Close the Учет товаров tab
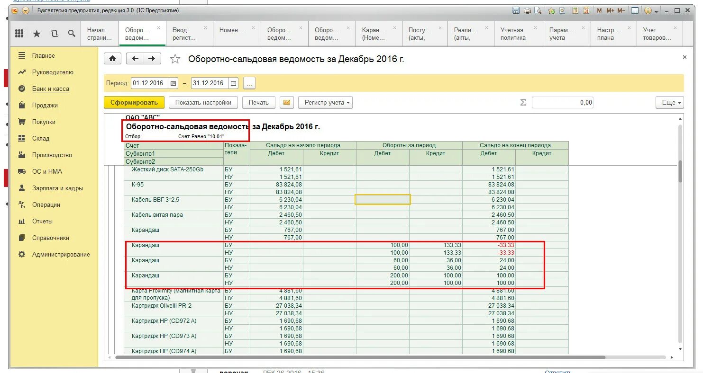The width and height of the screenshot is (703, 373). coord(675,27)
